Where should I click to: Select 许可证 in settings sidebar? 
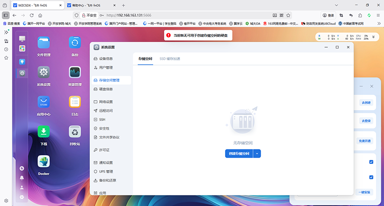click(x=111, y=150)
